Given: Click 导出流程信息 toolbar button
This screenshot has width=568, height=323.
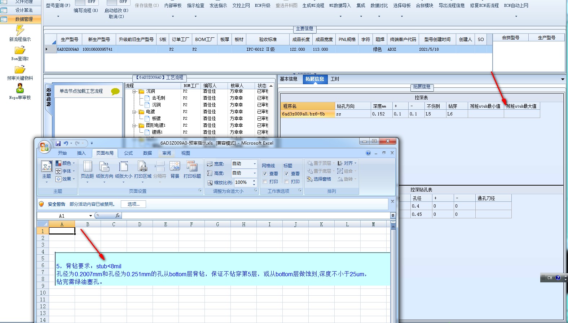Looking at the screenshot, I should (x=452, y=5).
